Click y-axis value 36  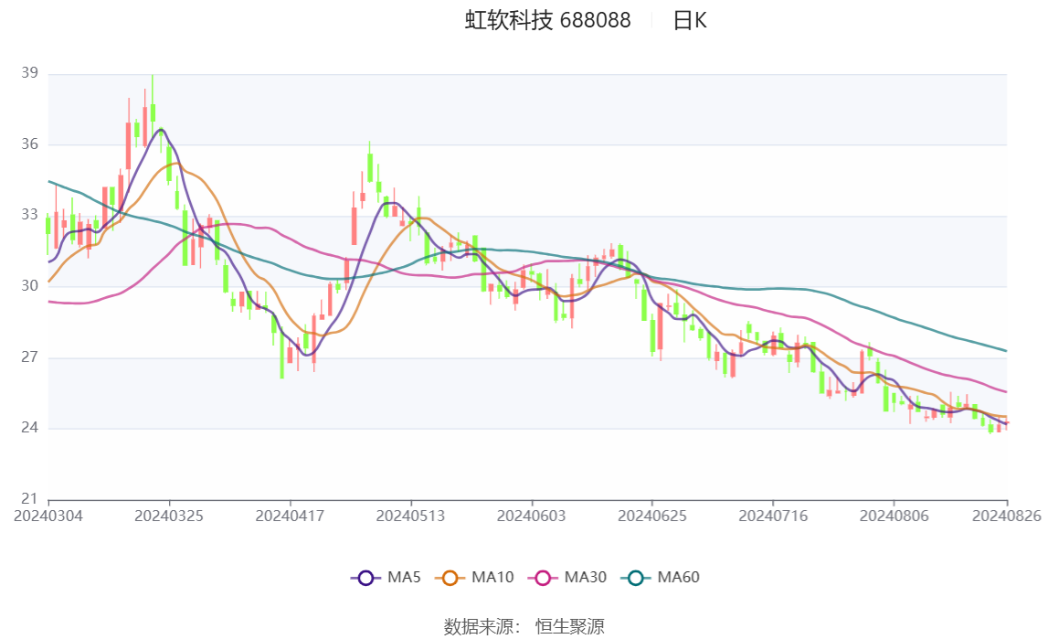tap(29, 144)
